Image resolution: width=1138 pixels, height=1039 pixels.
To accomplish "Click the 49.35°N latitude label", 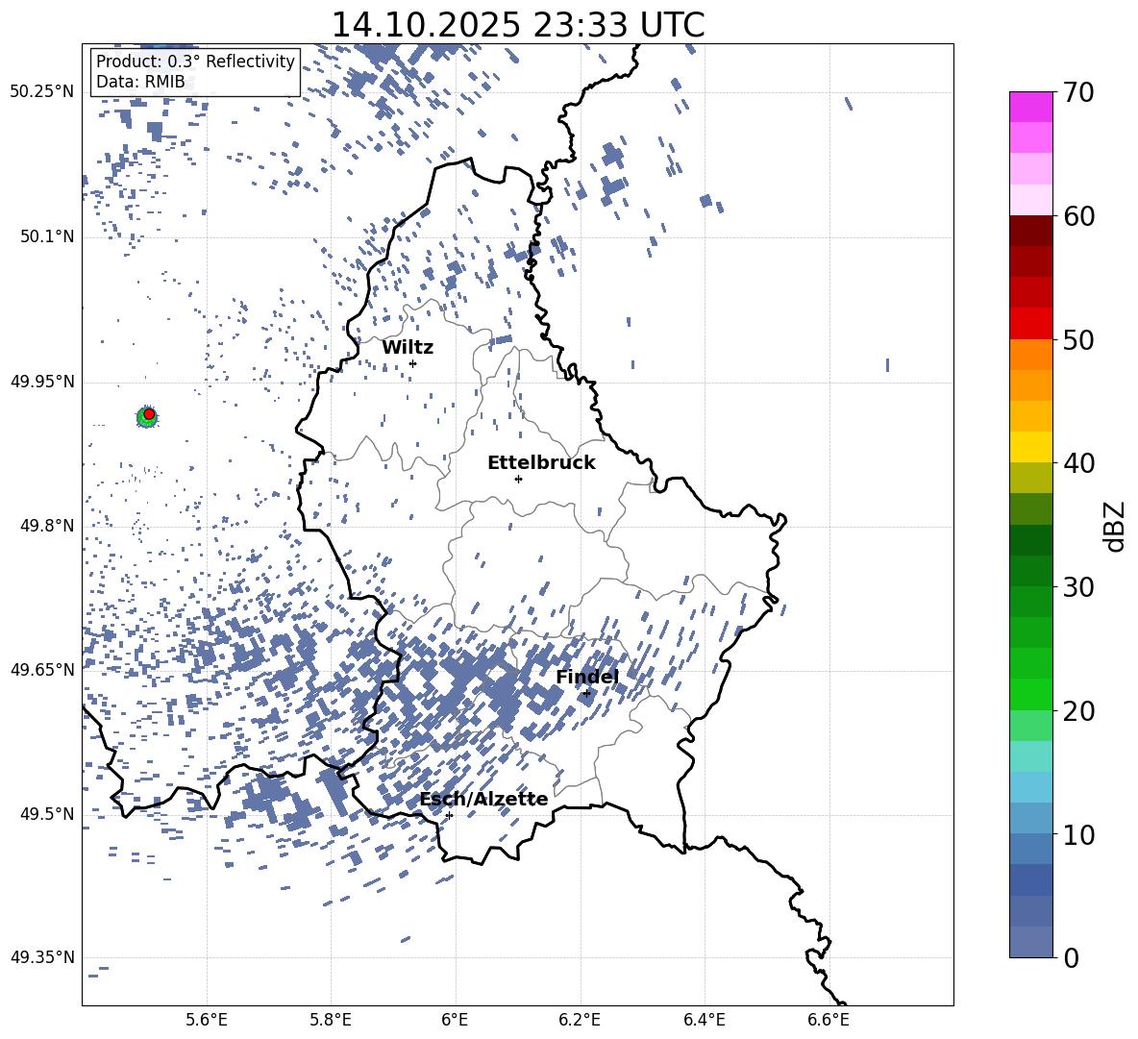I will pyautogui.click(x=42, y=957).
